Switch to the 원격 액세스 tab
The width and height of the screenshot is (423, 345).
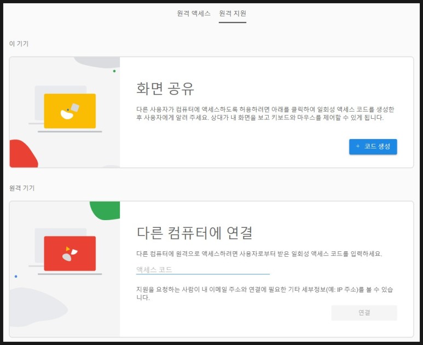193,13
